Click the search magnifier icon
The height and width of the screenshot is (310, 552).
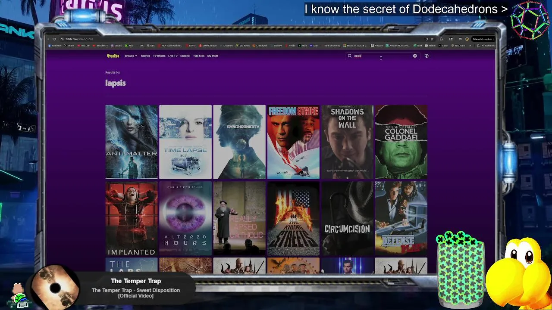pos(350,56)
